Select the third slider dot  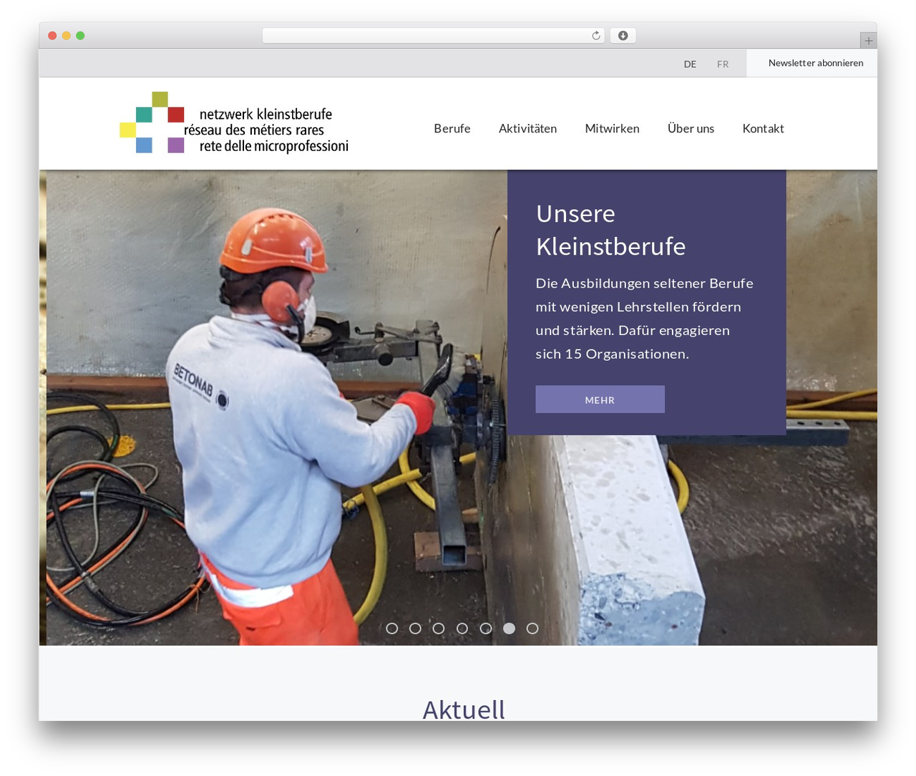[439, 629]
